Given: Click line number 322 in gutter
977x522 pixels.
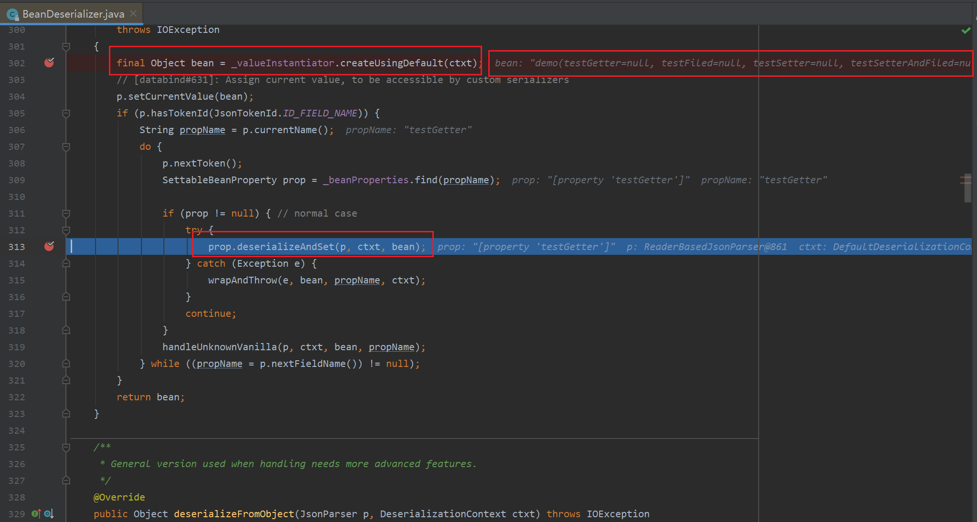Looking at the screenshot, I should 17,397.
